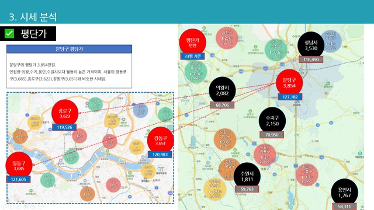The width and height of the screenshot is (374, 210).
Task: Open the pen and laser pointer tools
Action: tap(18, 206)
